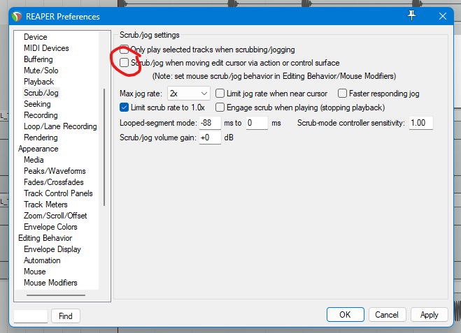Toggle Limit jog rate when near cursor

pos(220,93)
